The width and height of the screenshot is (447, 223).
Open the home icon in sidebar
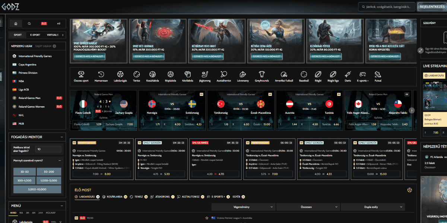pyautogui.click(x=16, y=23)
